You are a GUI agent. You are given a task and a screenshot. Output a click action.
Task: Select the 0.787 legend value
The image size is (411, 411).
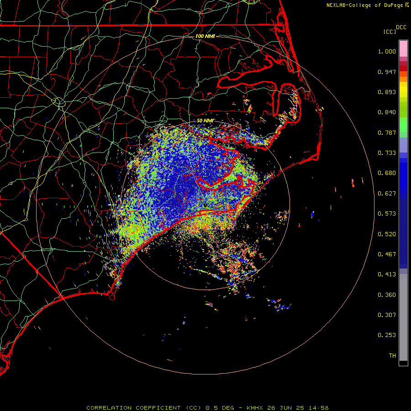click(387, 132)
